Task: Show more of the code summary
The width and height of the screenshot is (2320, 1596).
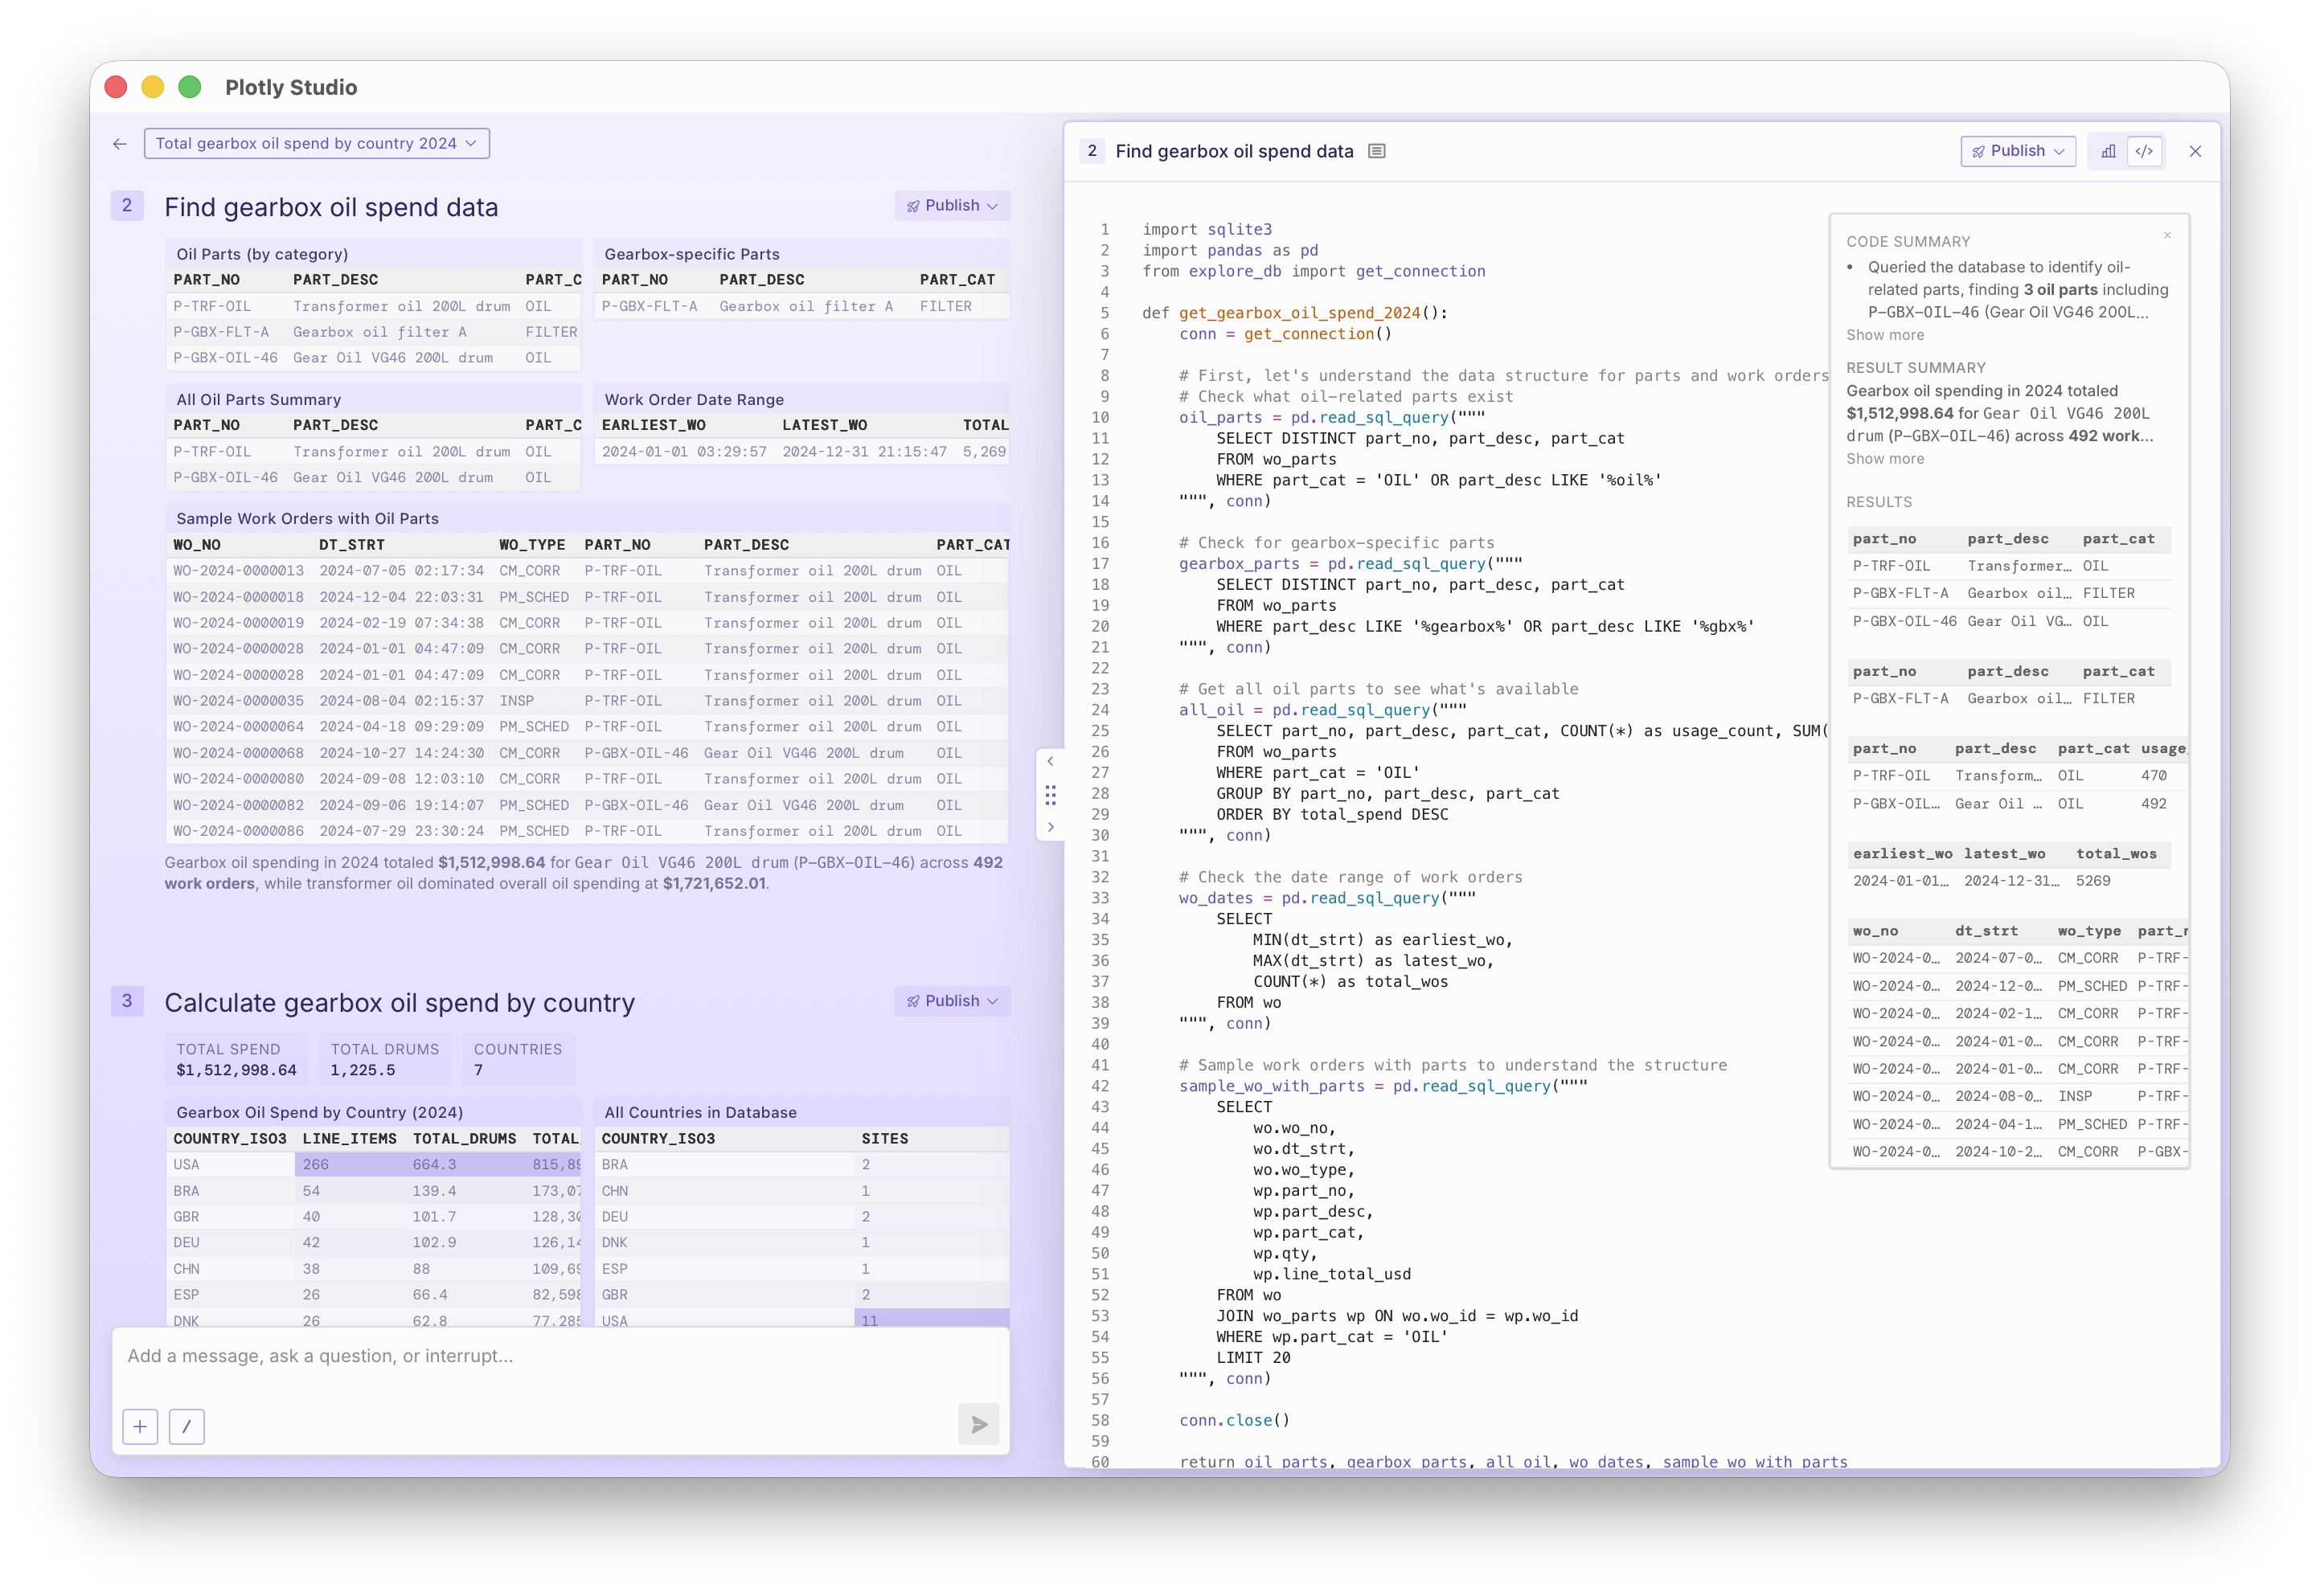Action: pyautogui.click(x=1885, y=335)
